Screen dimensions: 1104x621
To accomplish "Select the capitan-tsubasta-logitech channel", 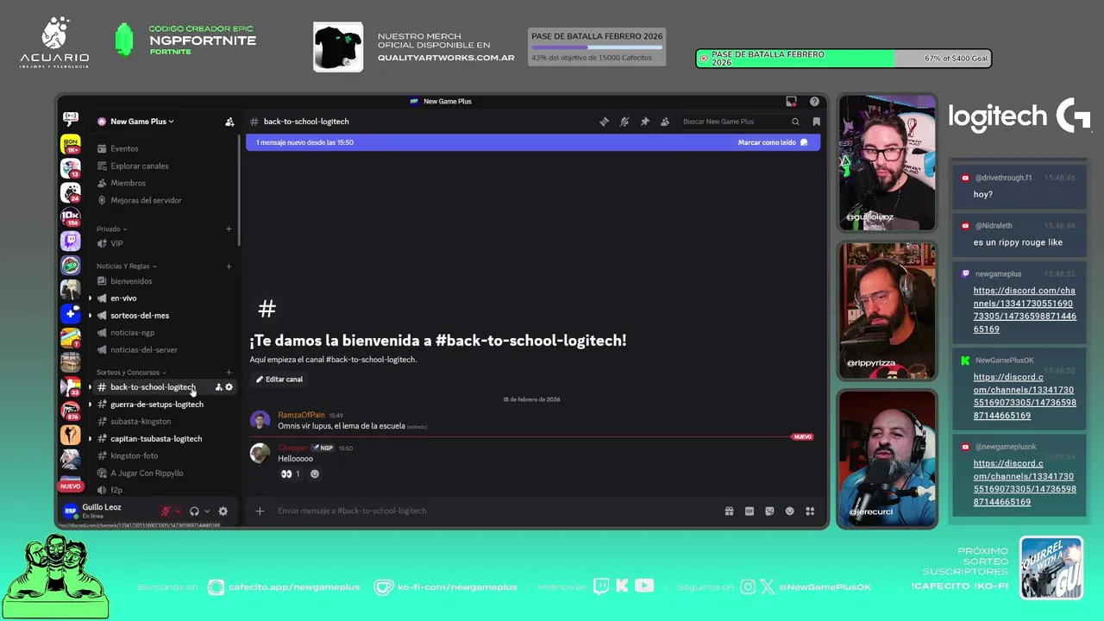I will click(164, 439).
